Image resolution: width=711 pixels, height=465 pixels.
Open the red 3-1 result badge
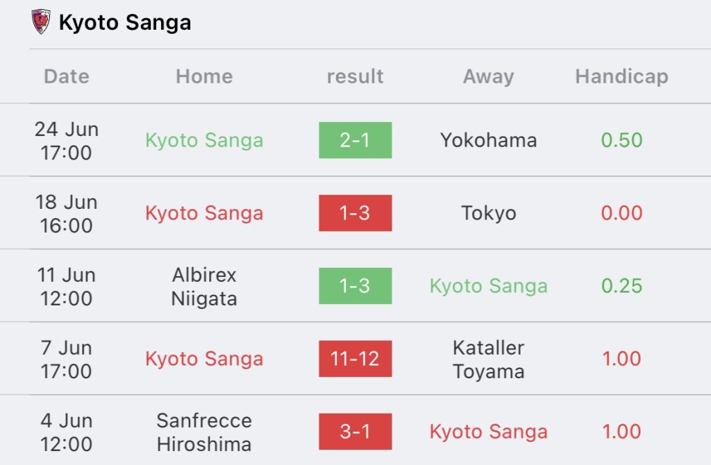coord(355,432)
